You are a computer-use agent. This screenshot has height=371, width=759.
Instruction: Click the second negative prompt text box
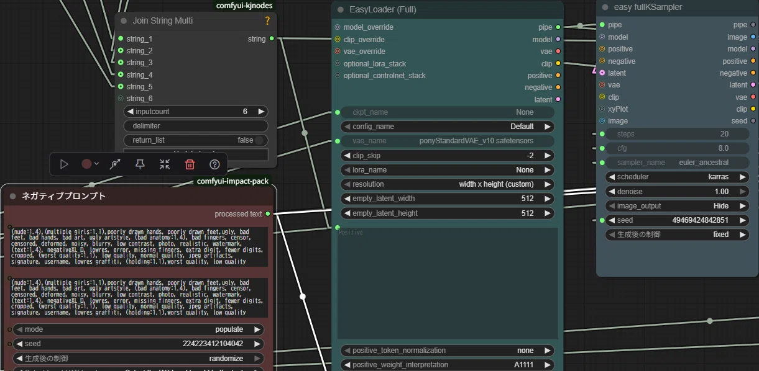(138, 298)
